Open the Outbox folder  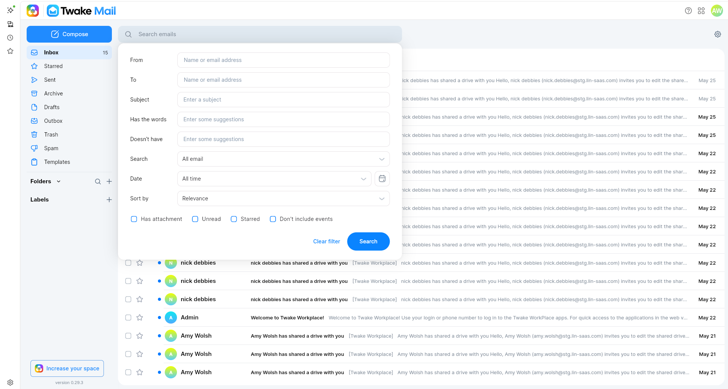click(69, 121)
